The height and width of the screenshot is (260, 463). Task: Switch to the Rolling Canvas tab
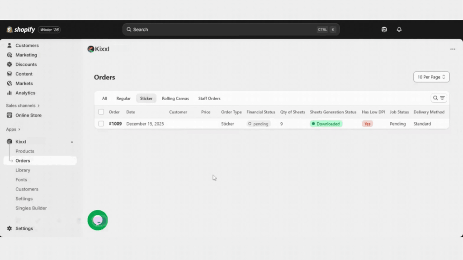[175, 98]
